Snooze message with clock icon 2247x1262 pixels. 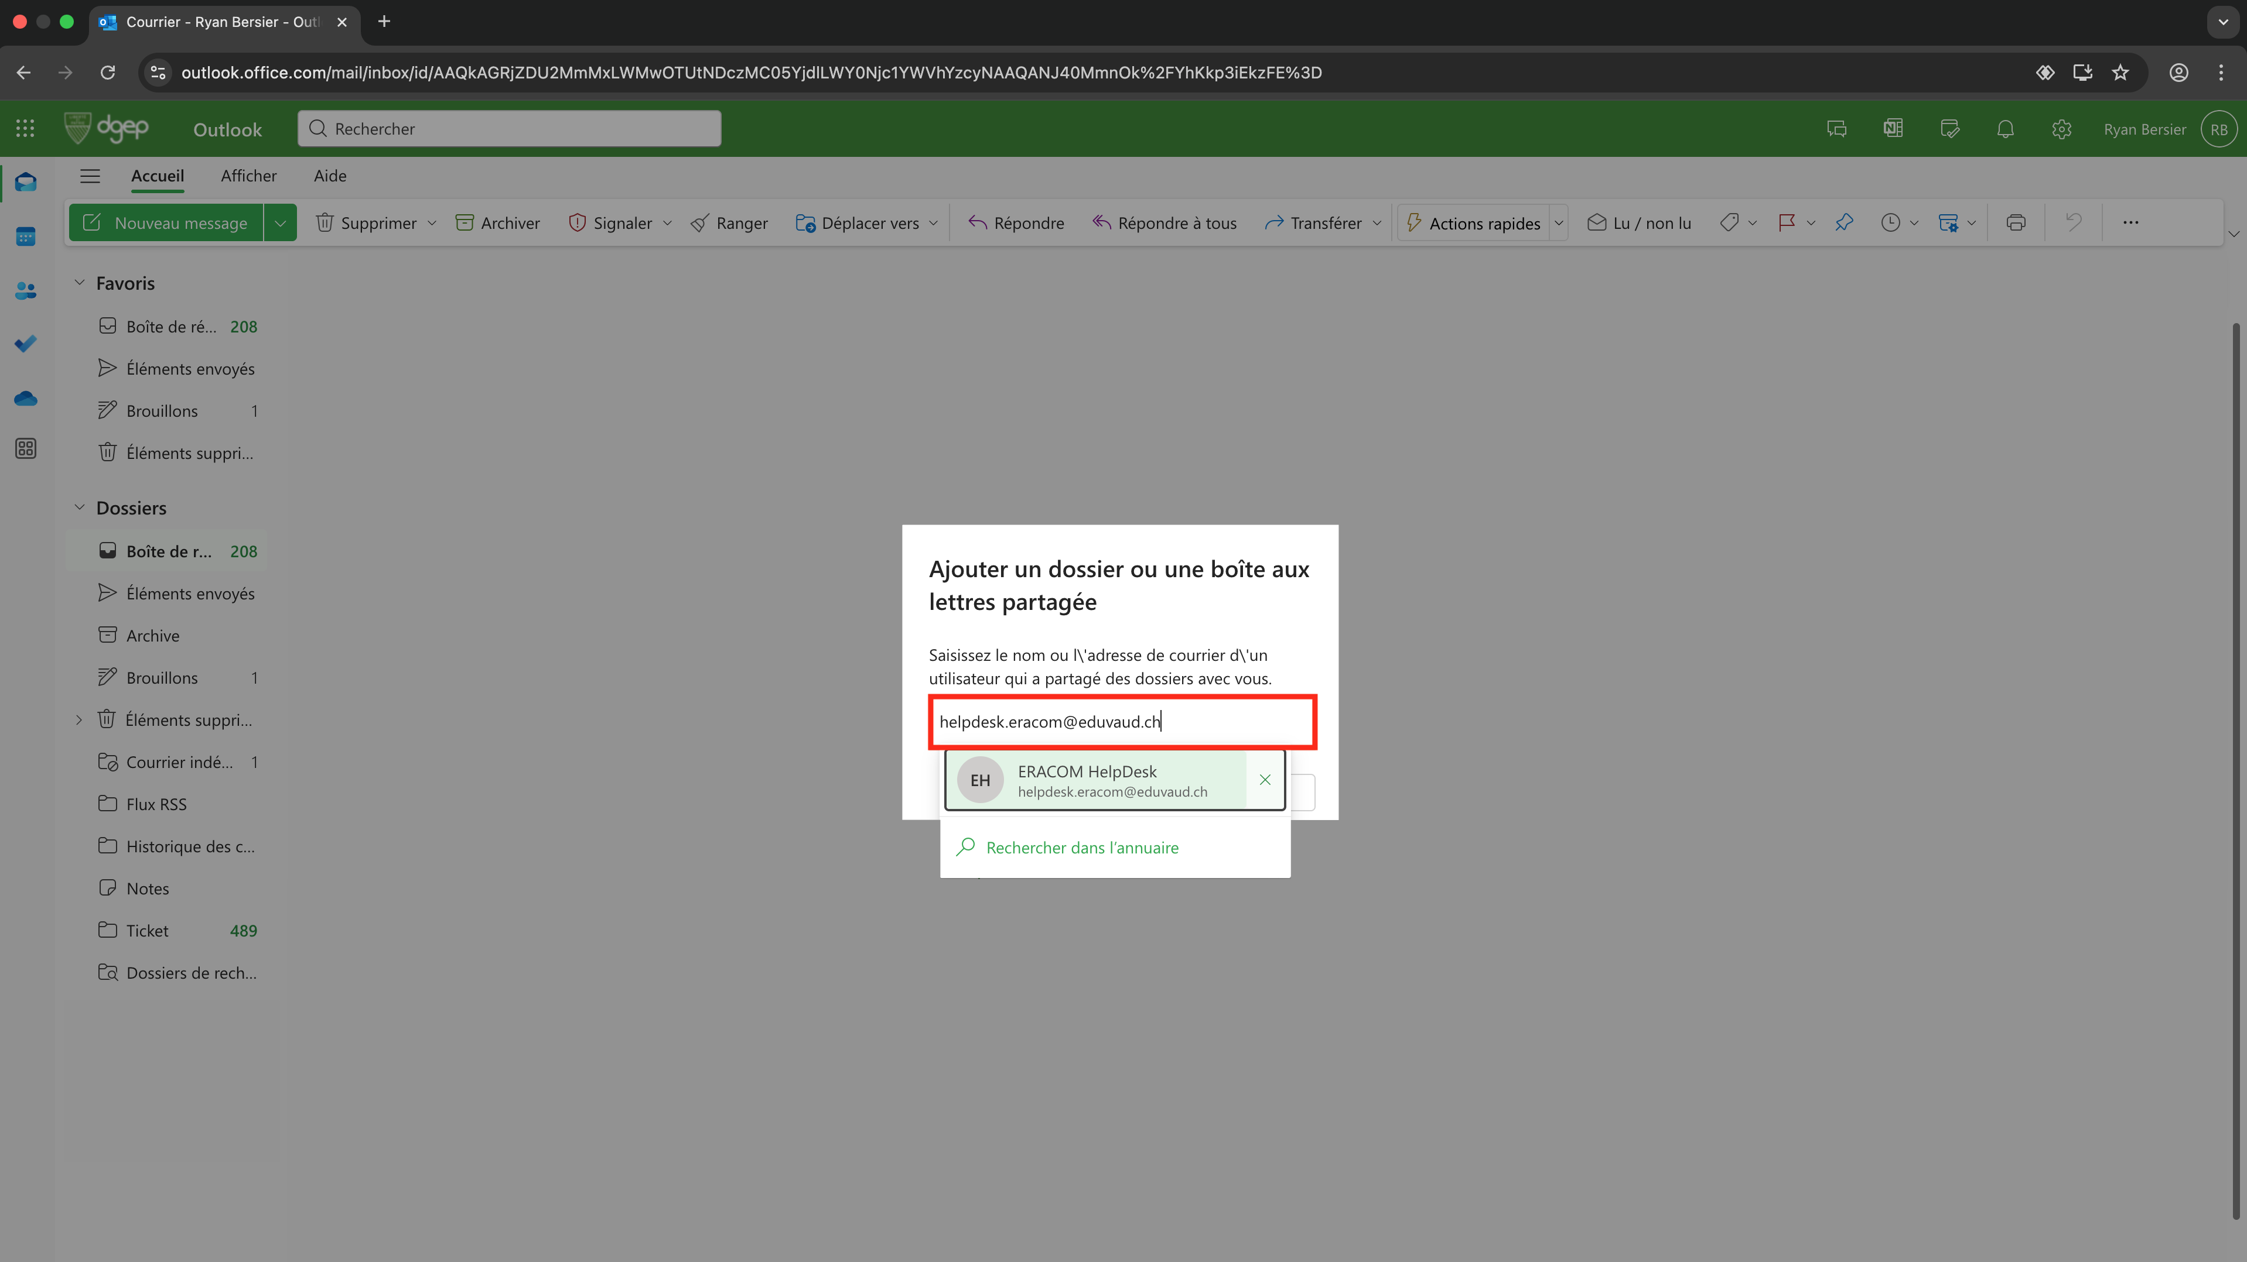pos(1889,223)
